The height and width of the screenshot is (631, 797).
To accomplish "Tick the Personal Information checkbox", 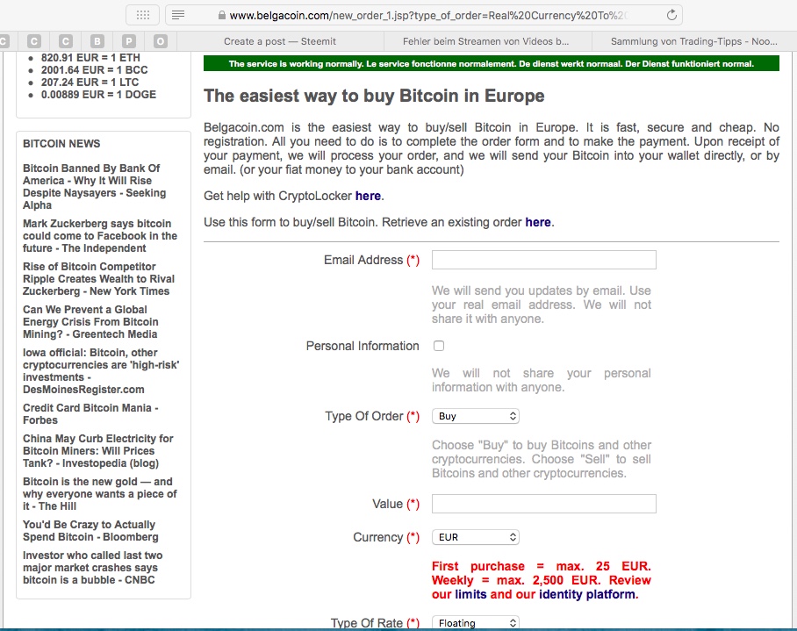I will point(439,346).
